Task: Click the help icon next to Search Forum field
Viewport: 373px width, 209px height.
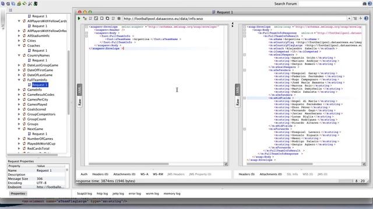Action: pos(370,3)
